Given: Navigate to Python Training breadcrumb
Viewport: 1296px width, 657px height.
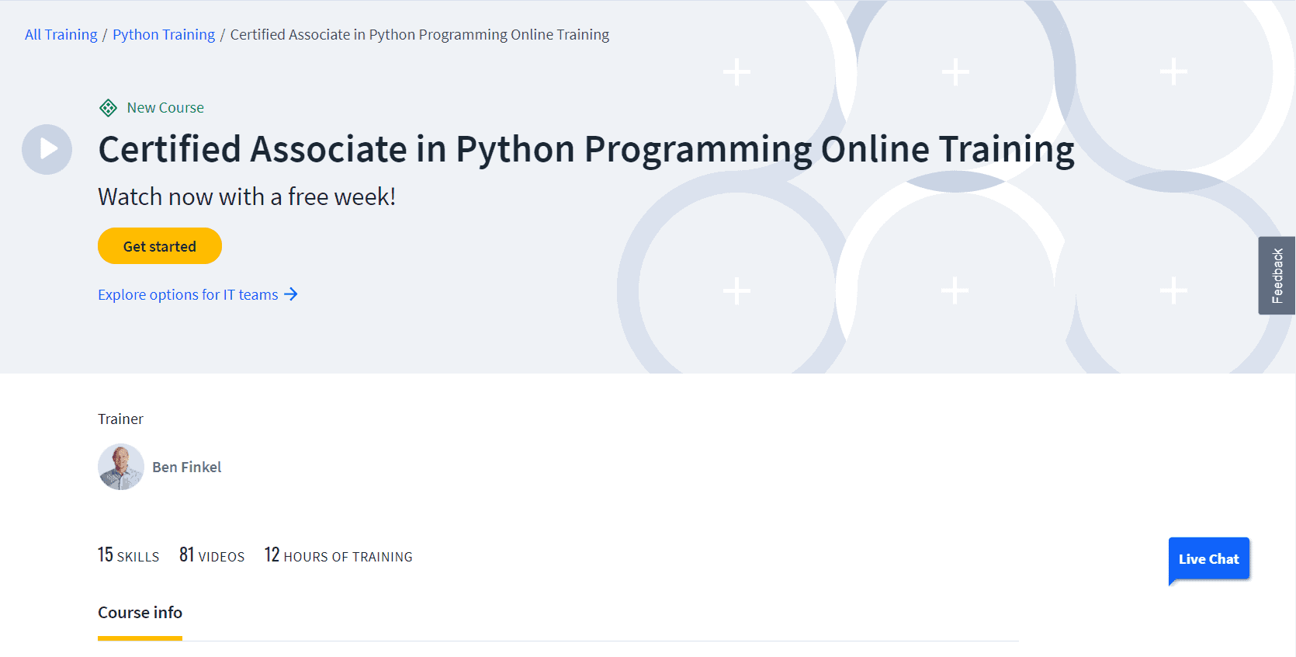Looking at the screenshot, I should pyautogui.click(x=164, y=35).
